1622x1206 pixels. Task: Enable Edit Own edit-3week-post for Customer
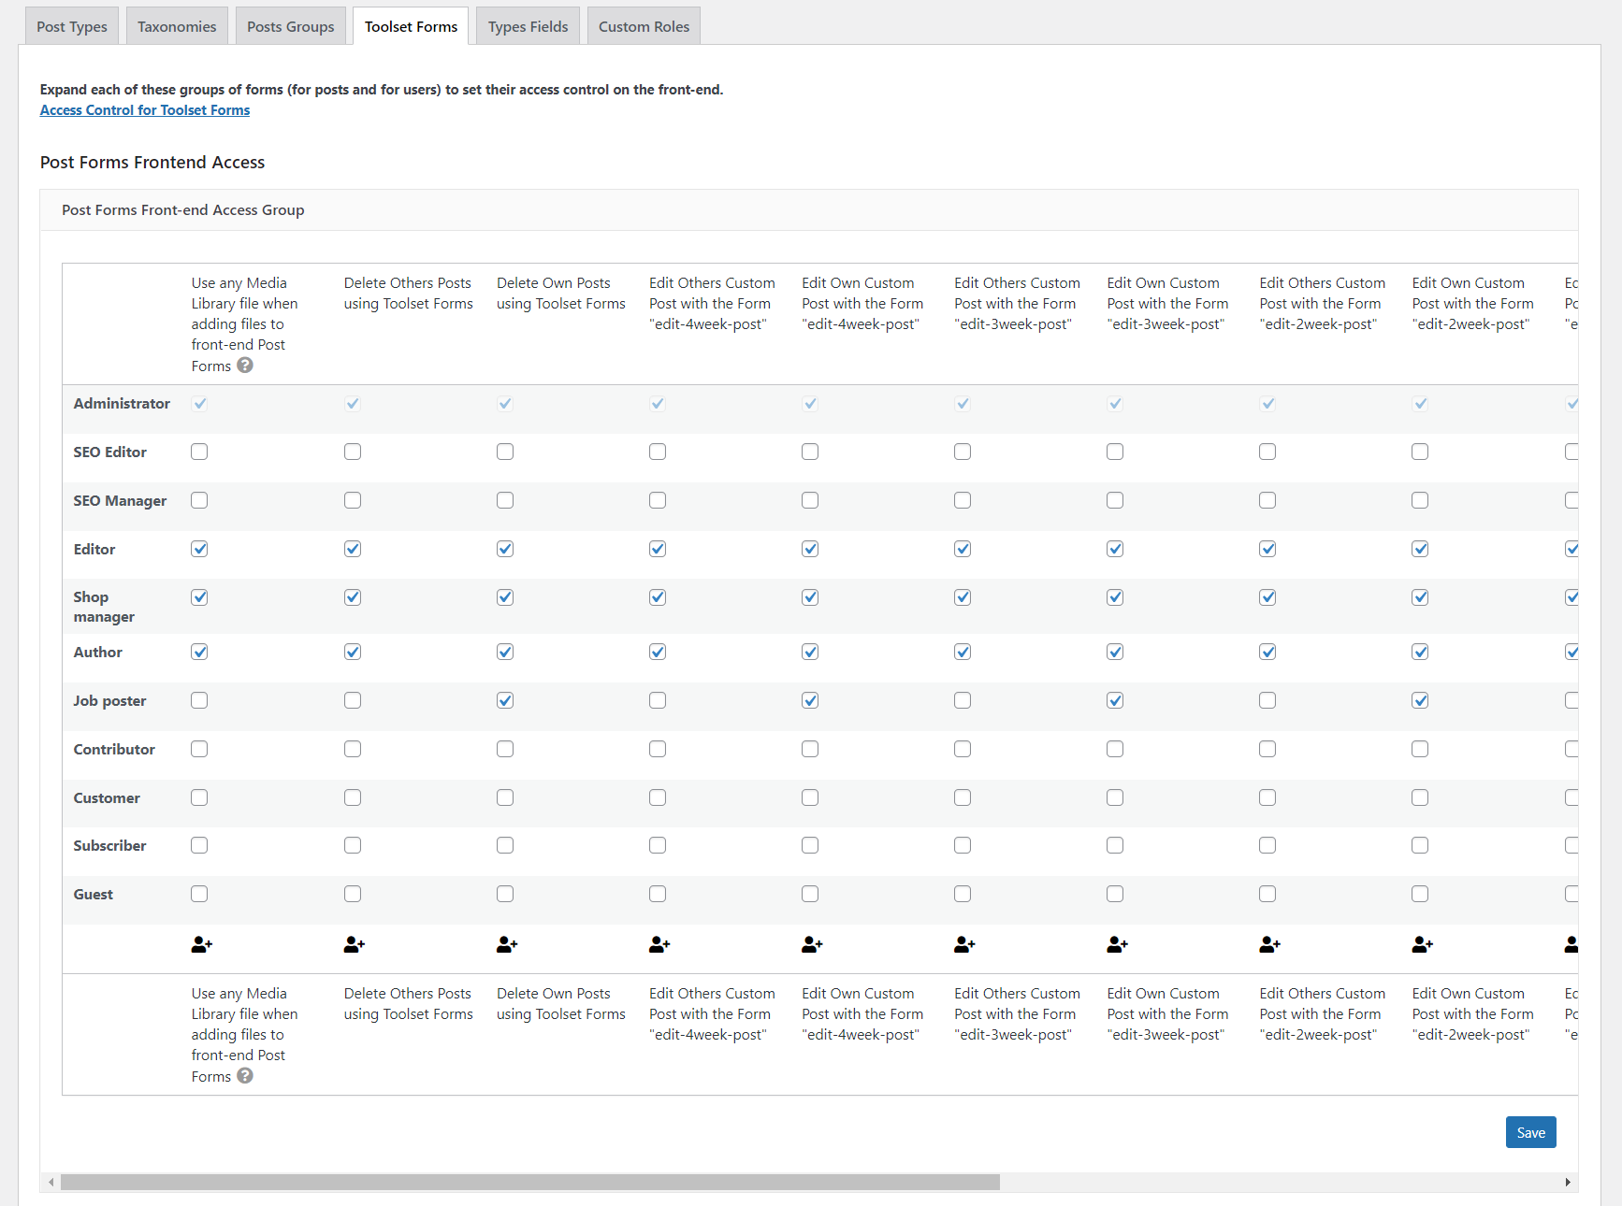[x=1115, y=797]
